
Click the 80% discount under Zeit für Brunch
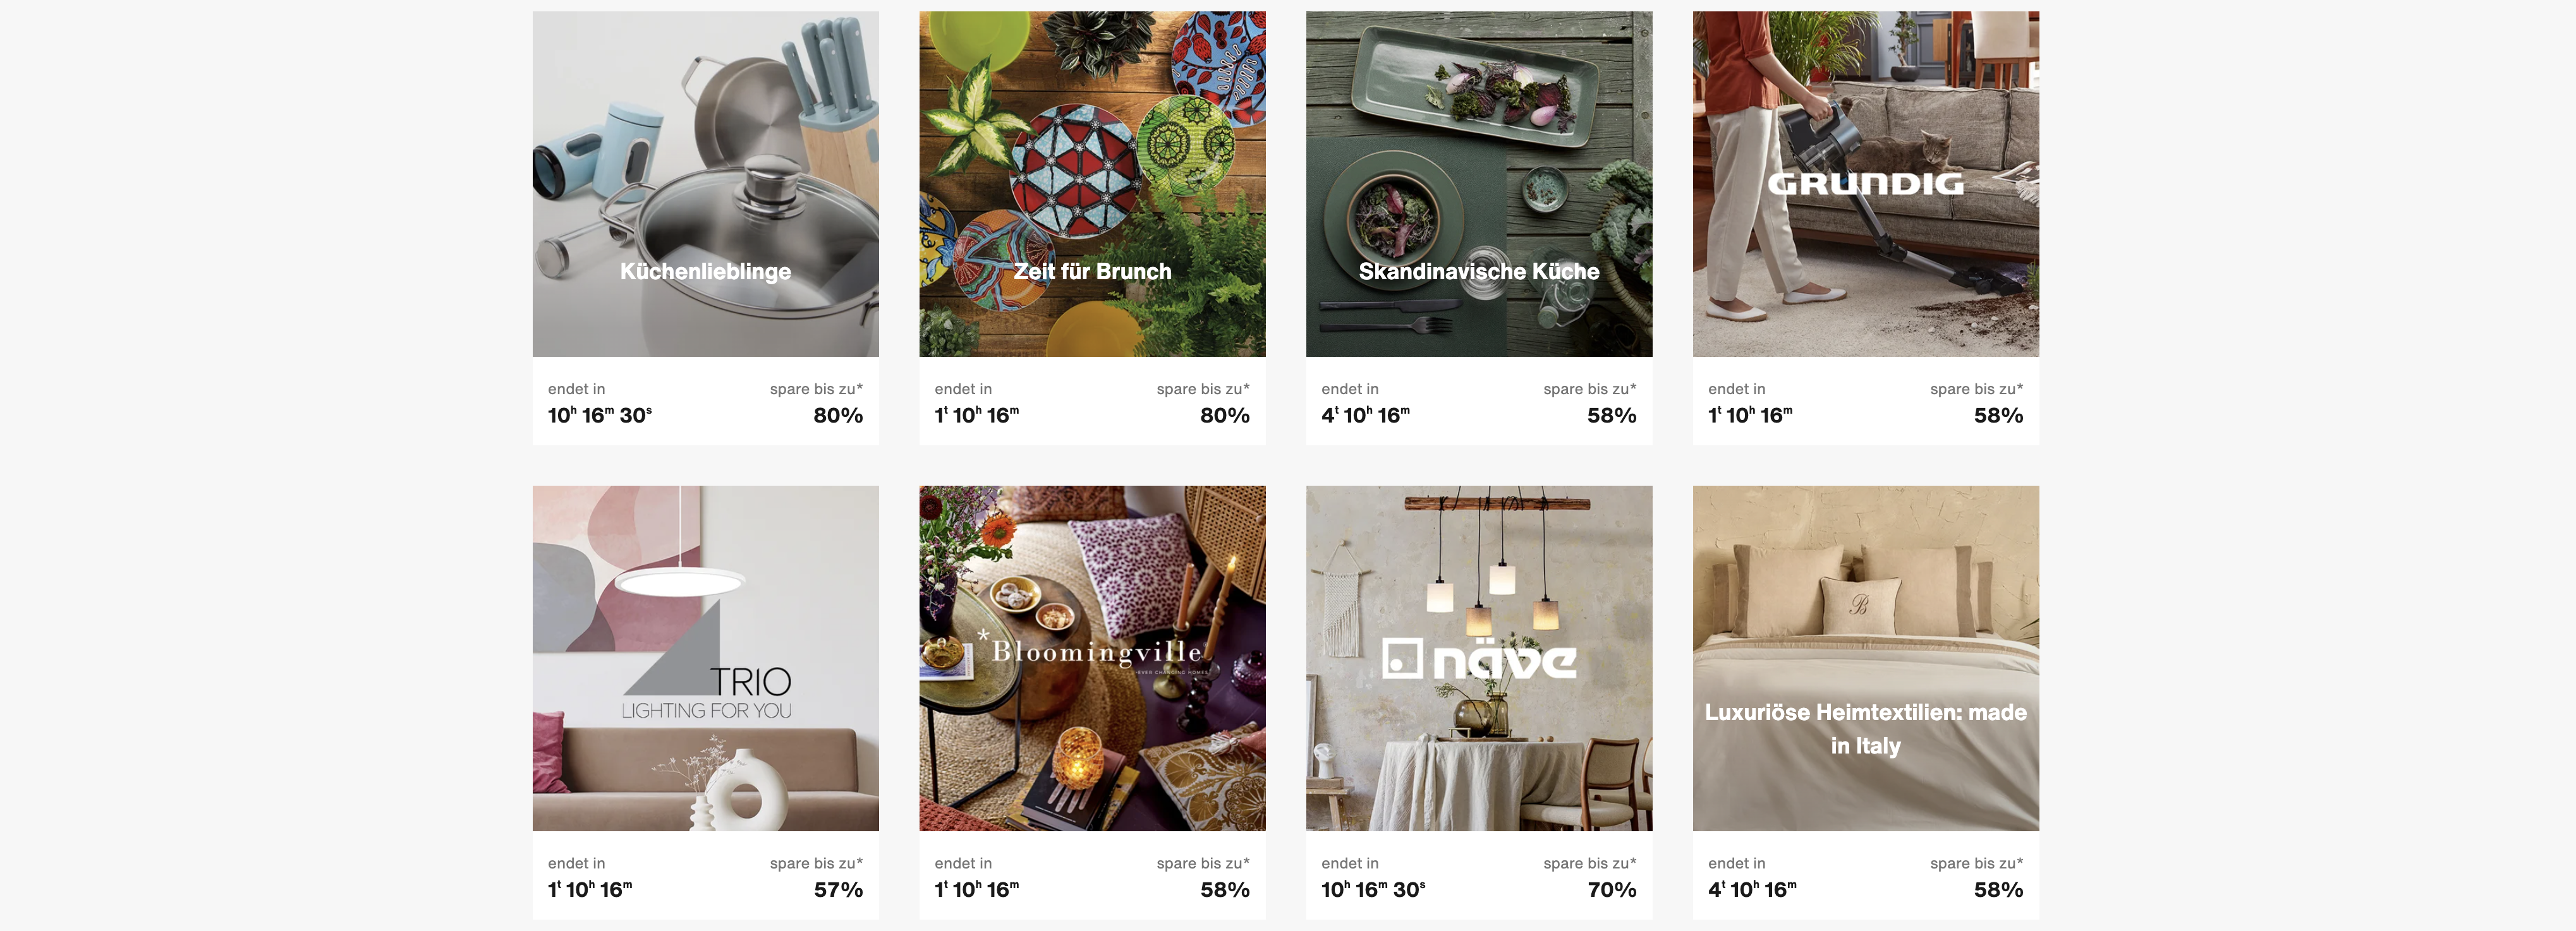(x=1225, y=416)
